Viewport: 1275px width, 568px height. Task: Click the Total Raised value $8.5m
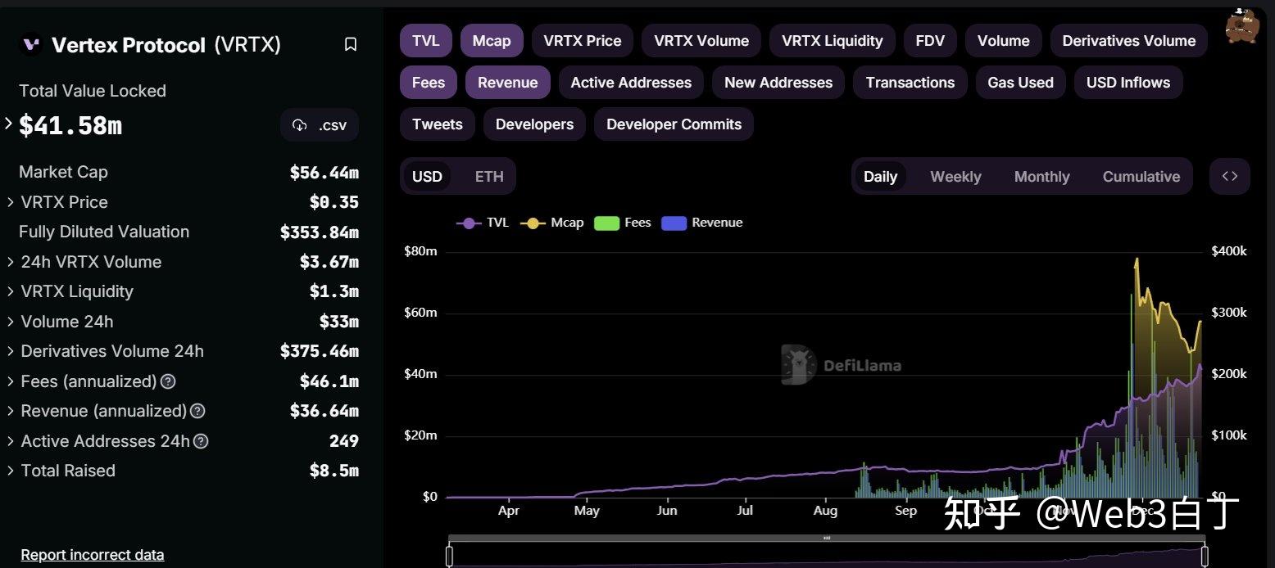334,471
